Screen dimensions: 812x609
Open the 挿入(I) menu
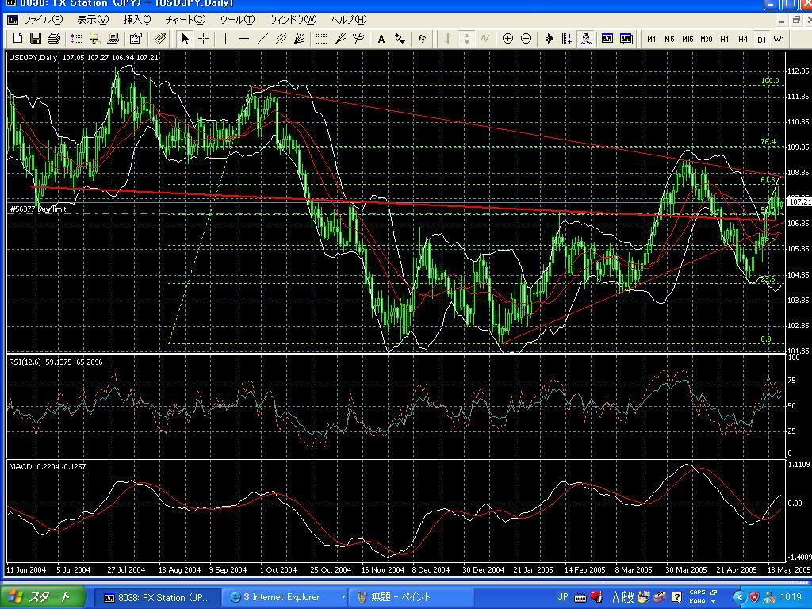click(x=136, y=19)
